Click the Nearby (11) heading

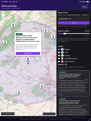point(62,65)
